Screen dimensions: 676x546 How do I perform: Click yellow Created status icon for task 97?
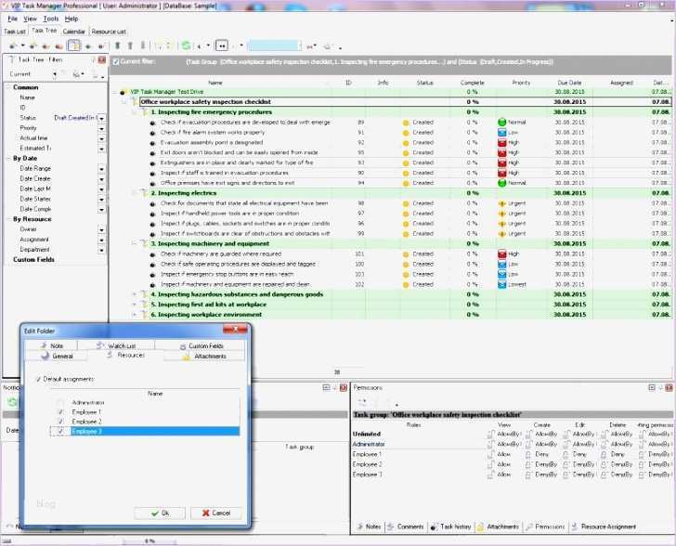[x=406, y=214]
